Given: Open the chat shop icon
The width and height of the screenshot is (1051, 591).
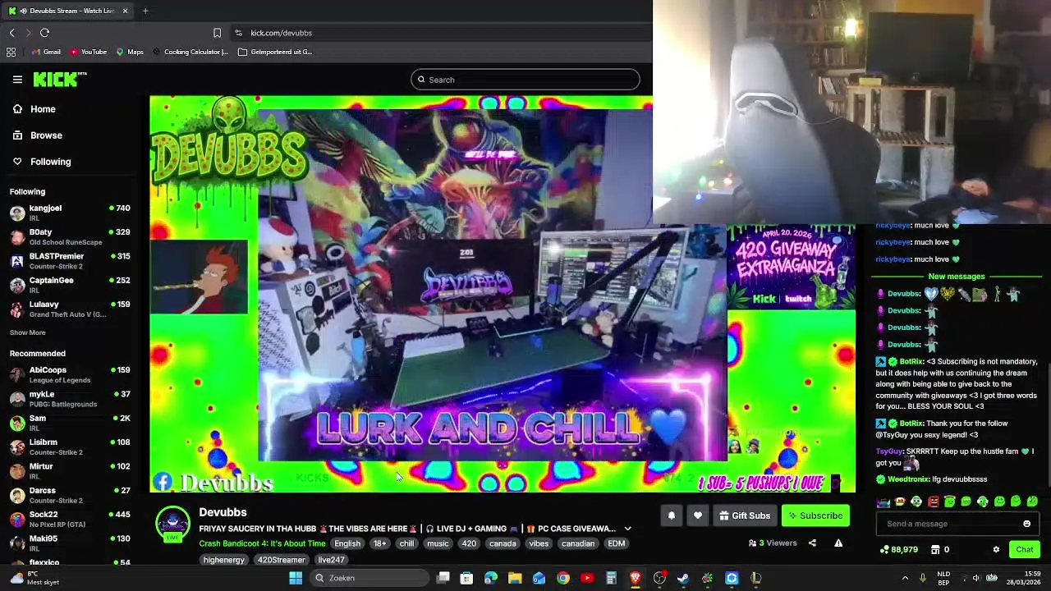Looking at the screenshot, I should point(935,549).
